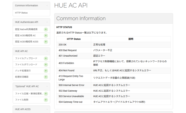
Task: Click the HUE AC API page title
Action: tap(71, 5)
